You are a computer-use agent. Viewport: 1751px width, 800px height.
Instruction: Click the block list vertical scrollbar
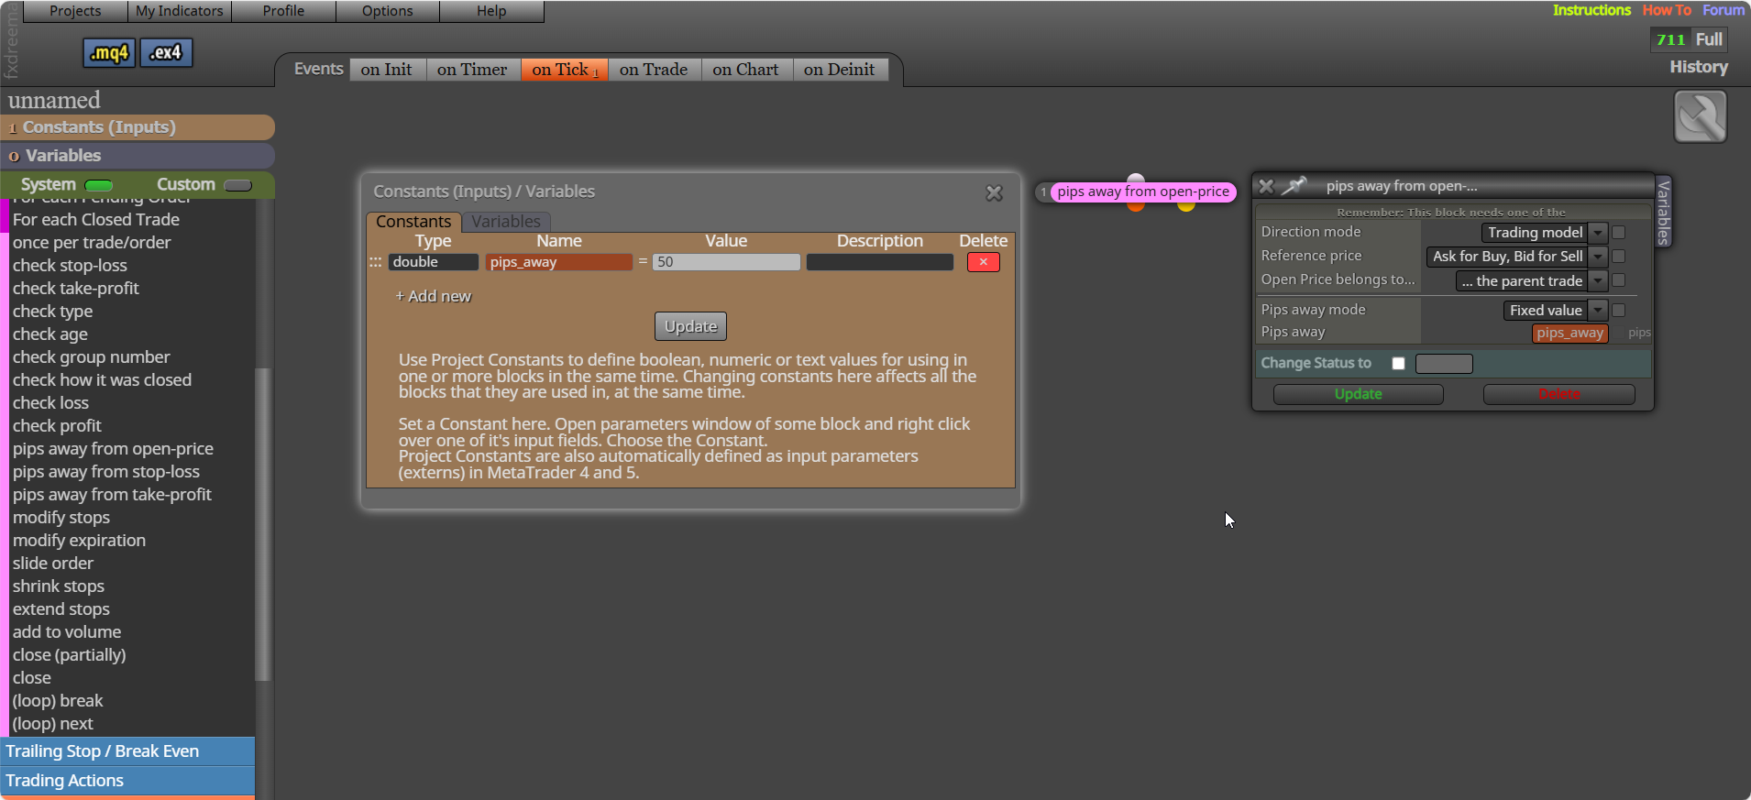click(x=263, y=524)
